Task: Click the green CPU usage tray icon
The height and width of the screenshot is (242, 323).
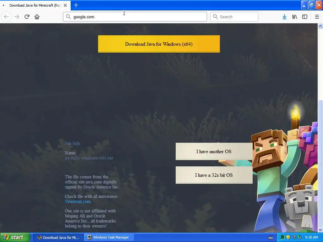Action: pos(282,237)
